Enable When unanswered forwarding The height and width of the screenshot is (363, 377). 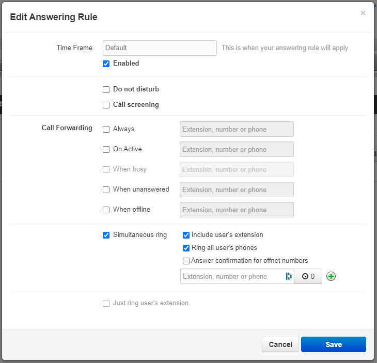pos(106,190)
